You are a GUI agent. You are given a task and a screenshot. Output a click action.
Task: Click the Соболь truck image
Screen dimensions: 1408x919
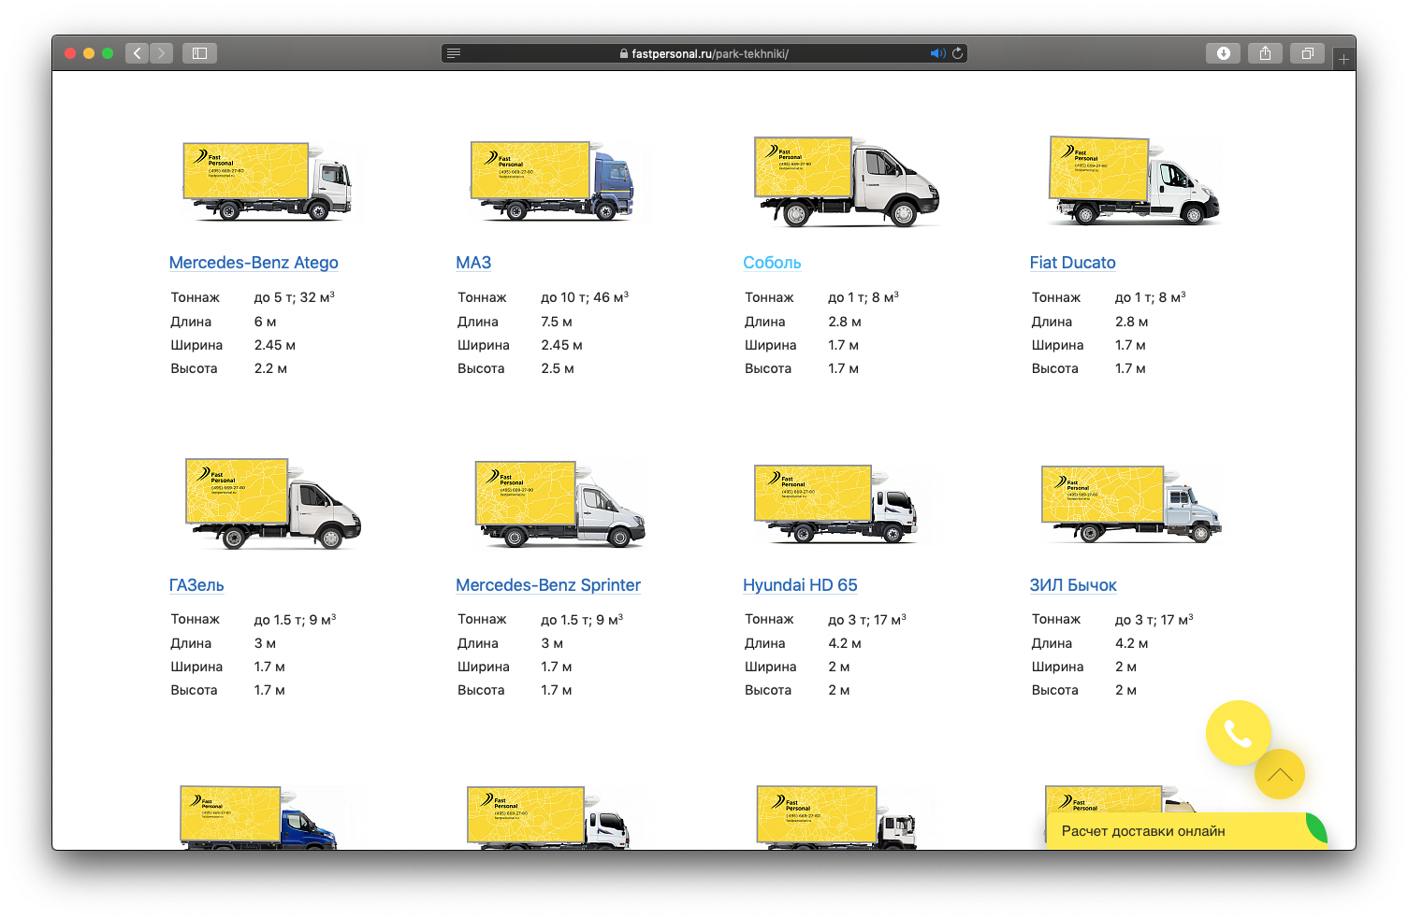(x=847, y=181)
